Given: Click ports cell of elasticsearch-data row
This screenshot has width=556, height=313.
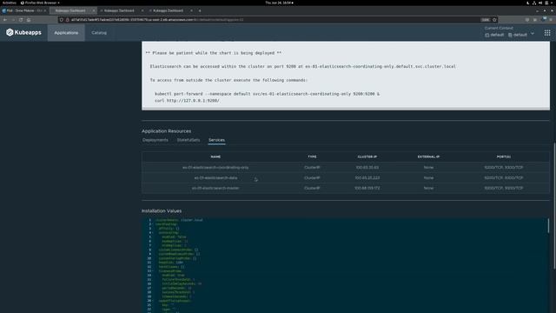Looking at the screenshot, I should [x=504, y=177].
